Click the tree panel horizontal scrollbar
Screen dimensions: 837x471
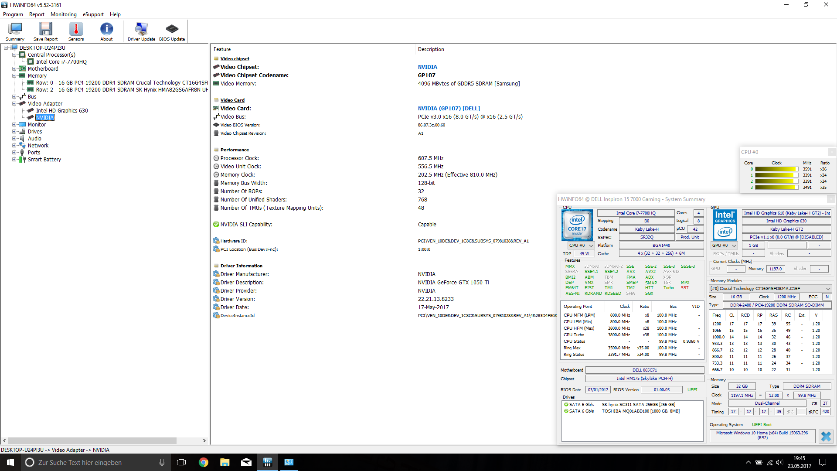point(92,441)
